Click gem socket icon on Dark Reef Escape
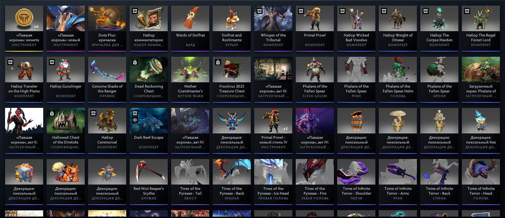The height and width of the screenshot is (218, 505). (x=135, y=120)
